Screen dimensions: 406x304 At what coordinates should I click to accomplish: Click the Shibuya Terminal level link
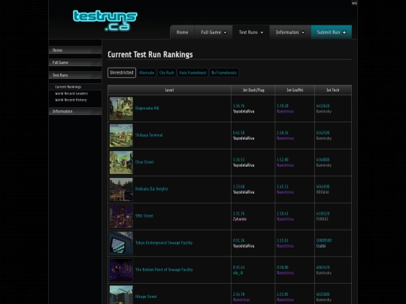[149, 135]
